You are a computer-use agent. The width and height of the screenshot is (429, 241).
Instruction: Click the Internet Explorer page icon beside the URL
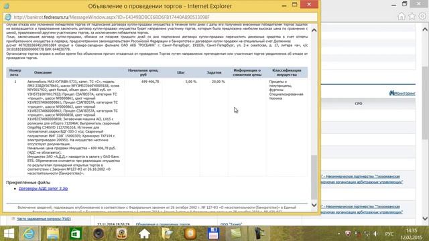pos(8,17)
